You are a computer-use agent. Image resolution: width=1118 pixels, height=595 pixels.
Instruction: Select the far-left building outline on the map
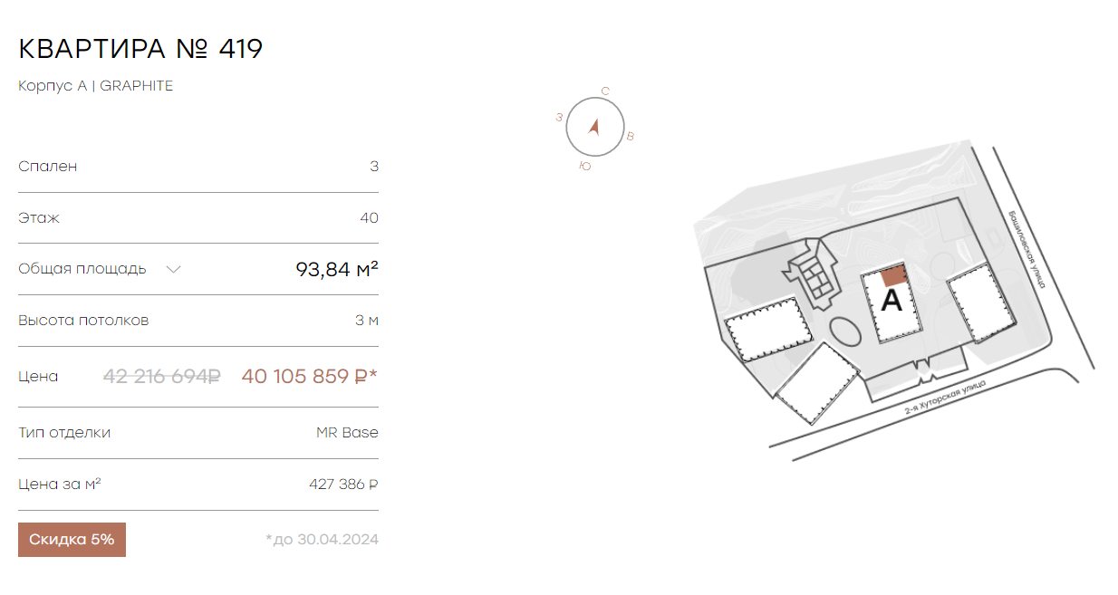coord(766,329)
